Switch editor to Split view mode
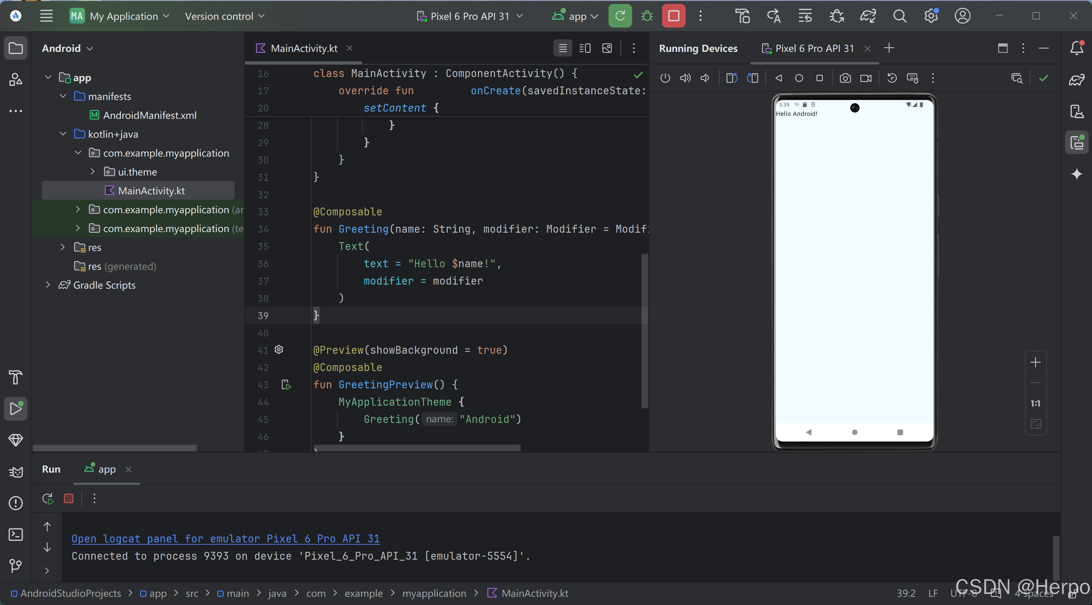This screenshot has height=605, width=1092. 585,48
